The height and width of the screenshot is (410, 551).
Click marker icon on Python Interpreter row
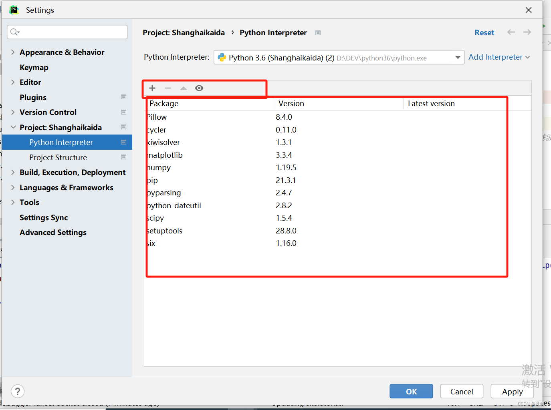123,142
